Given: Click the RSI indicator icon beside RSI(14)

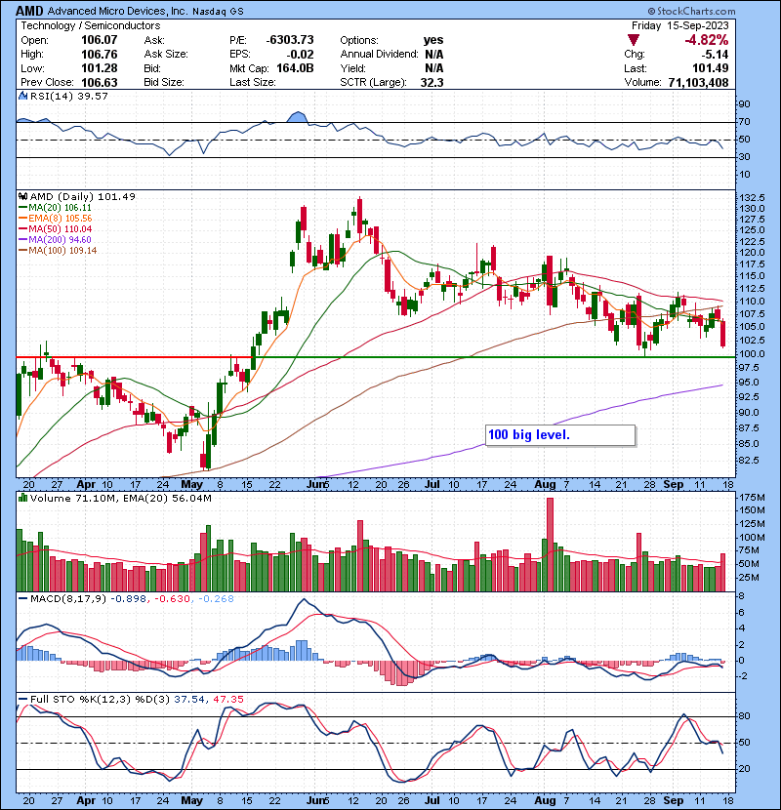Looking at the screenshot, I should [x=22, y=96].
